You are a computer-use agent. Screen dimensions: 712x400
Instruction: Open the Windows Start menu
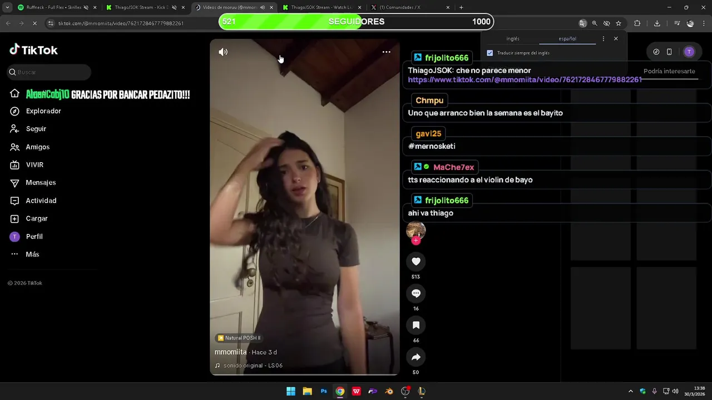[291, 391]
